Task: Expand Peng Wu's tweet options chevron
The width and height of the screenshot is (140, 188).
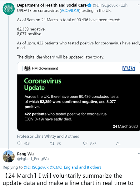Action: [139, 154]
